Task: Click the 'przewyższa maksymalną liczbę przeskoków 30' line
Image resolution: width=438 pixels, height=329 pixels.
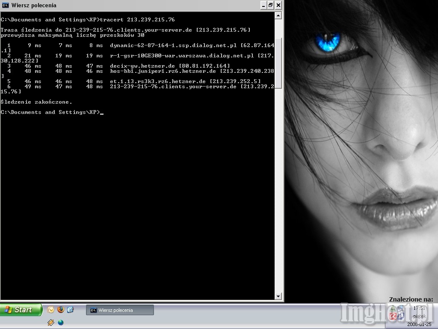Action: click(x=72, y=35)
